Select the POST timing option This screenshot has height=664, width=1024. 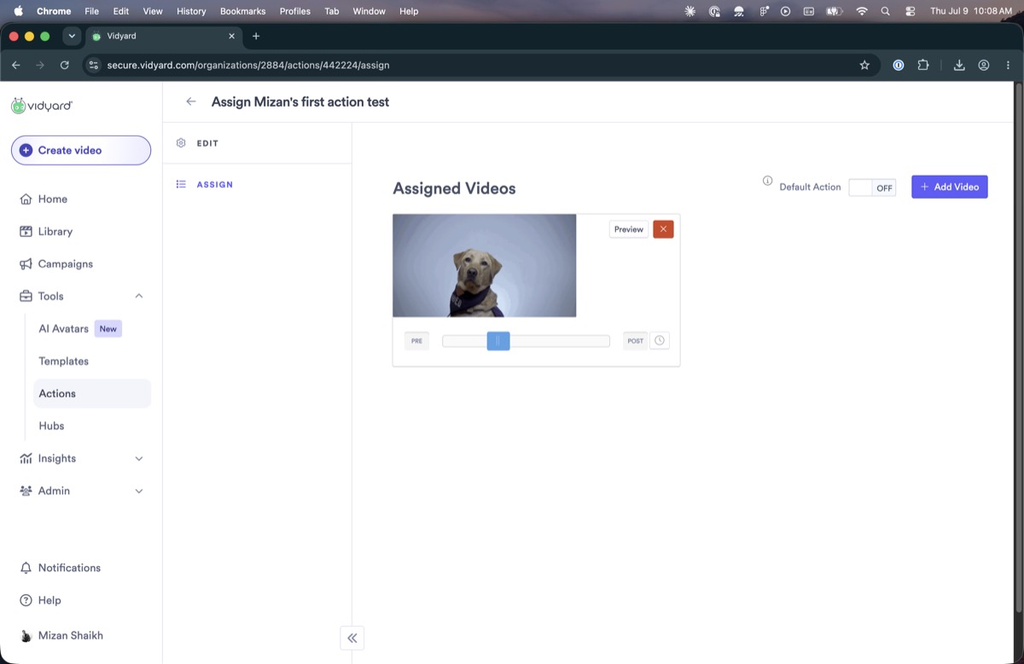point(636,341)
